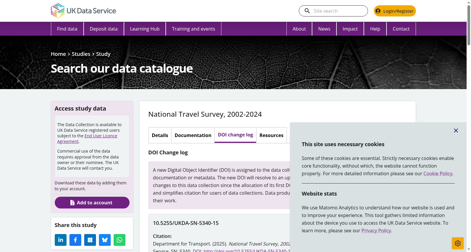This screenshot has height=252, width=471.
Task: Switch to the Resources tab
Action: [x=271, y=135]
